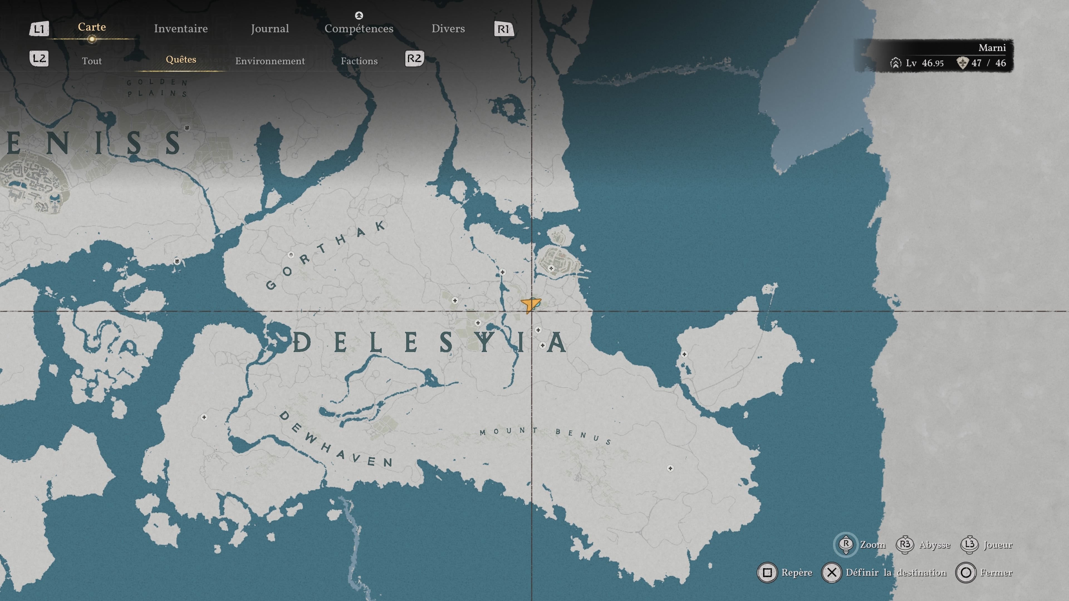Click the L1 previous-tab button icon
This screenshot has width=1069, height=601.
[x=39, y=29]
